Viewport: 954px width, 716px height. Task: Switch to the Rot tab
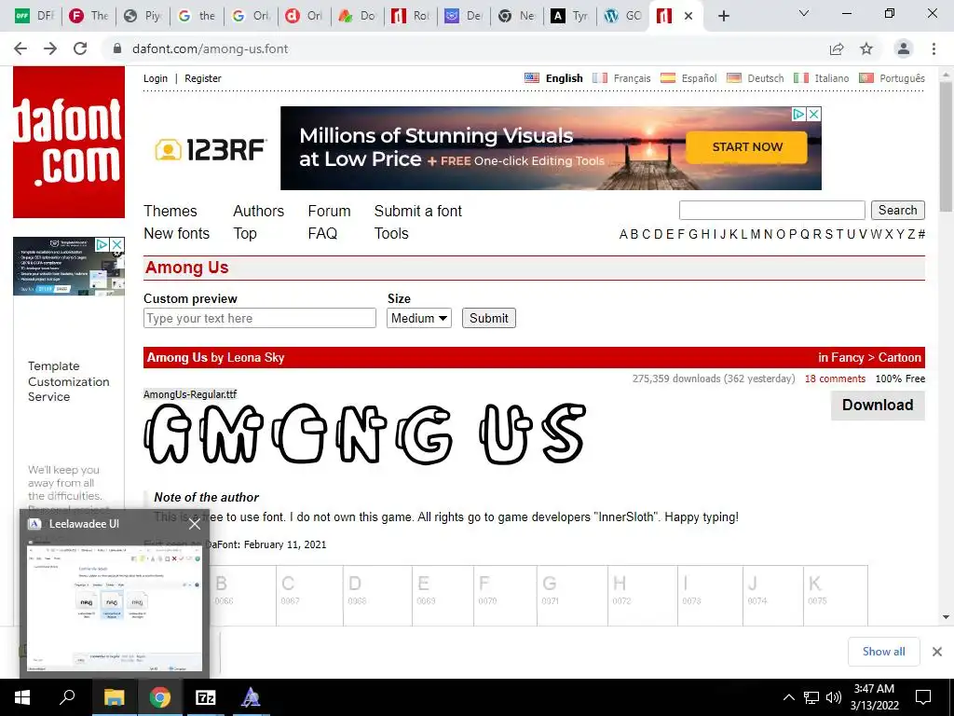tap(411, 16)
